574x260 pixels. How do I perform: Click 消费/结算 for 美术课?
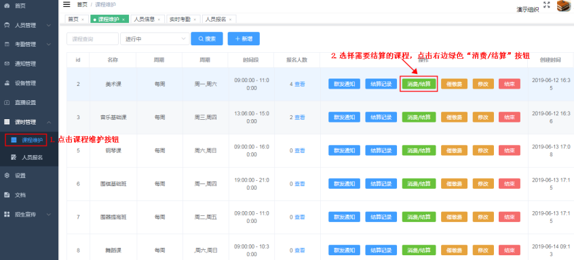[x=419, y=84]
